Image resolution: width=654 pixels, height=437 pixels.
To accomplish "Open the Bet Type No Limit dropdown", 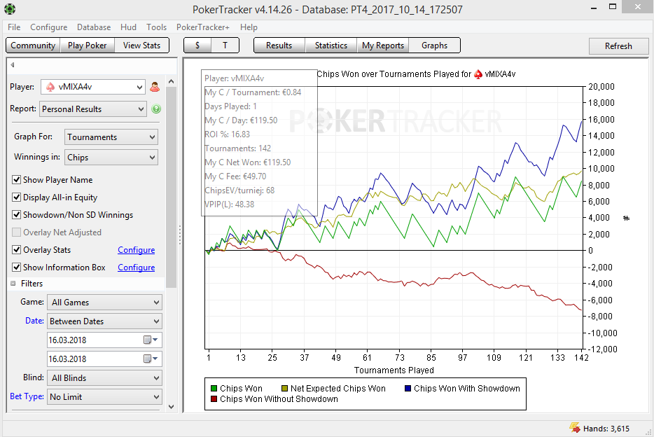I will click(x=105, y=396).
